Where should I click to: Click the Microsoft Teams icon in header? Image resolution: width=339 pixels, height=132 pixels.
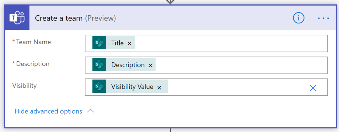[17, 18]
